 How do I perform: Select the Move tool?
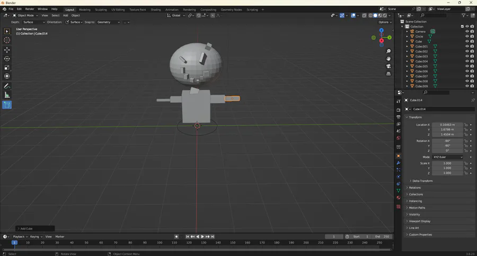[x=7, y=50]
